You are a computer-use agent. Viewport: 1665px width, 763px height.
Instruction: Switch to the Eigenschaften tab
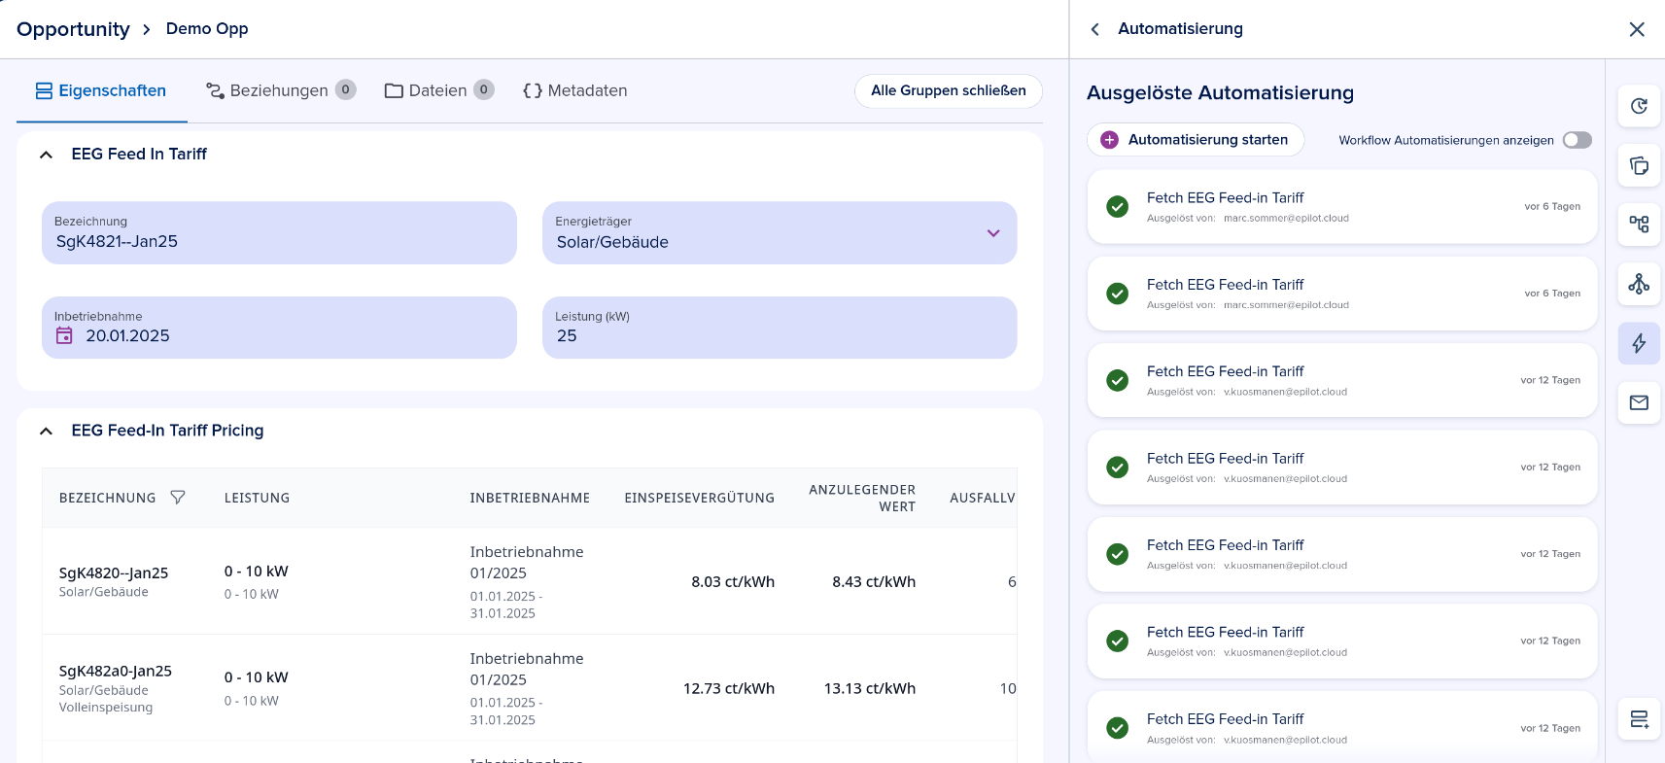101,90
